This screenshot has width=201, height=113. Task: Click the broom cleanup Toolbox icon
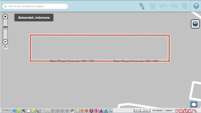coord(76,111)
